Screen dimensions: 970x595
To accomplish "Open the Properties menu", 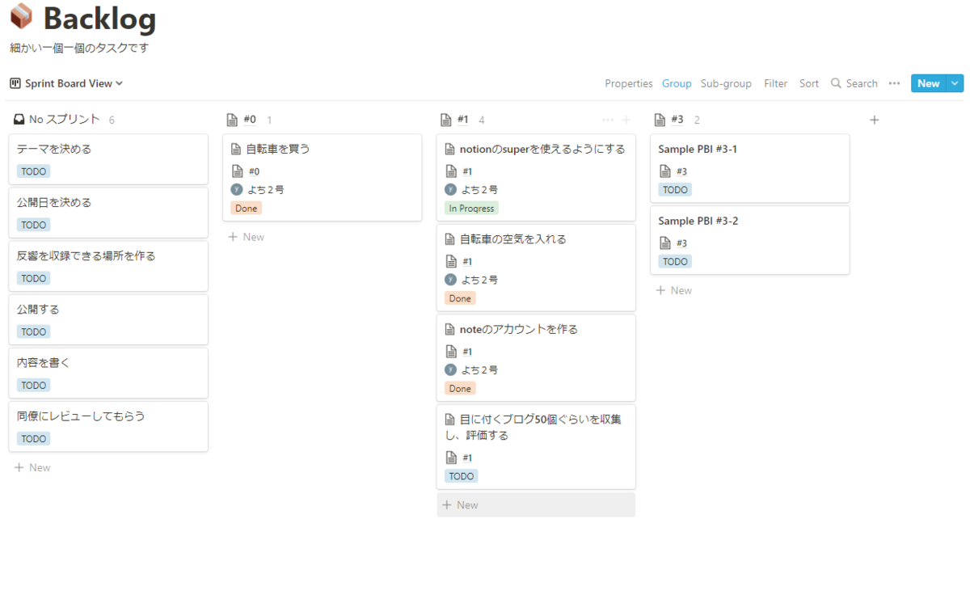I will (628, 83).
